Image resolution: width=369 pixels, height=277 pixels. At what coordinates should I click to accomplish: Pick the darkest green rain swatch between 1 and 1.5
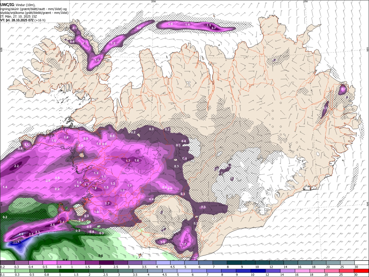point(67,271)
